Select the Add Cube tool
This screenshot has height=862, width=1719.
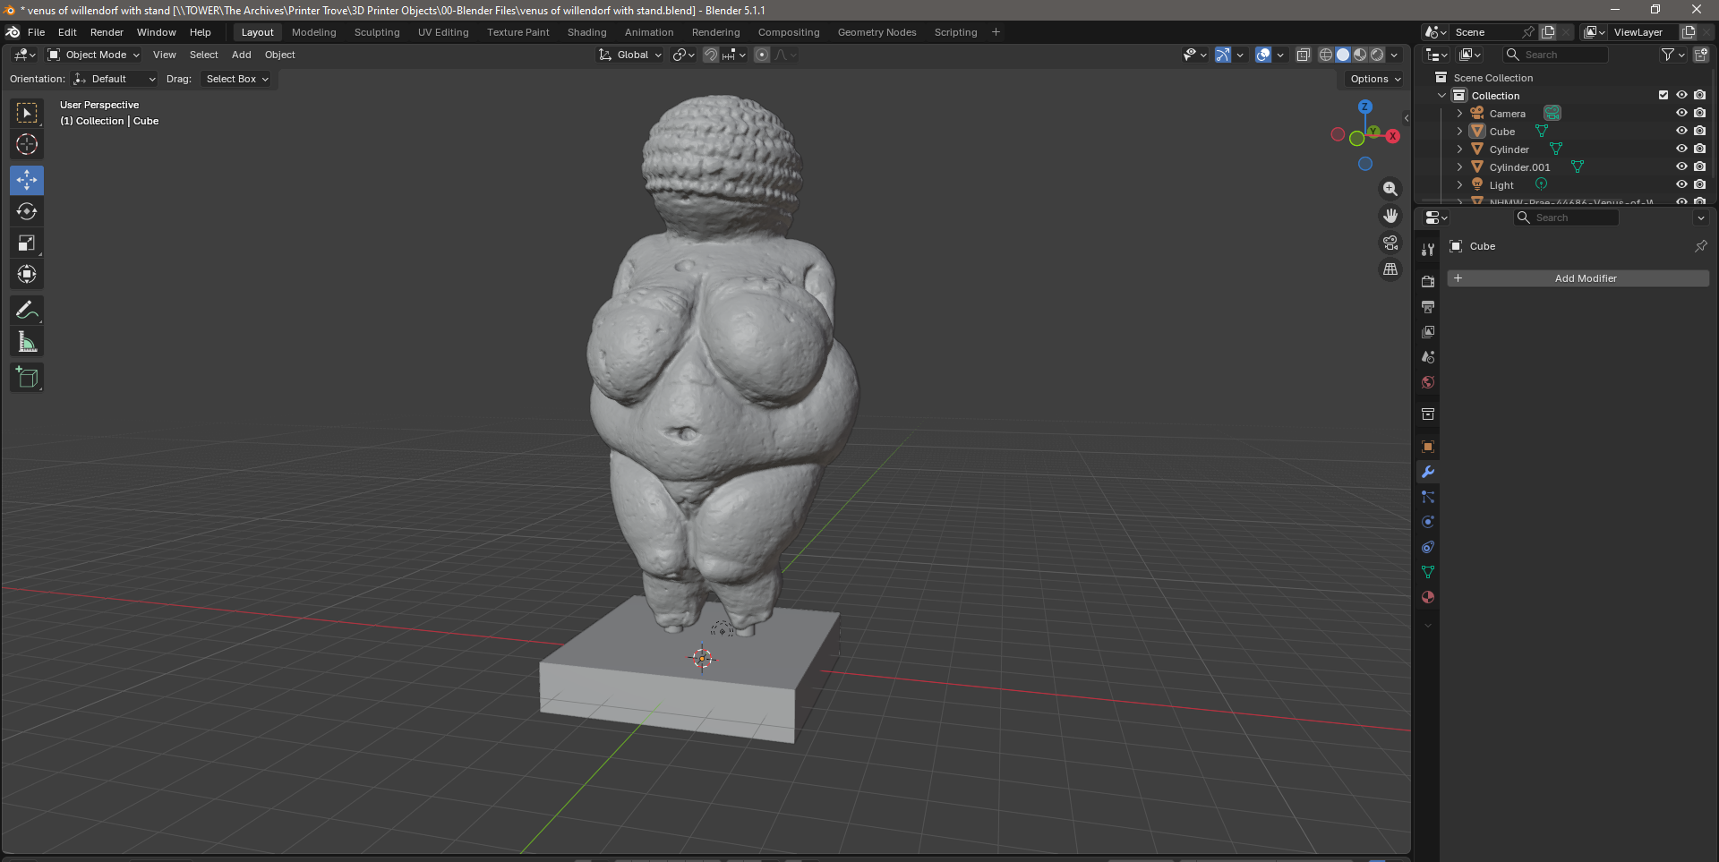click(x=27, y=377)
